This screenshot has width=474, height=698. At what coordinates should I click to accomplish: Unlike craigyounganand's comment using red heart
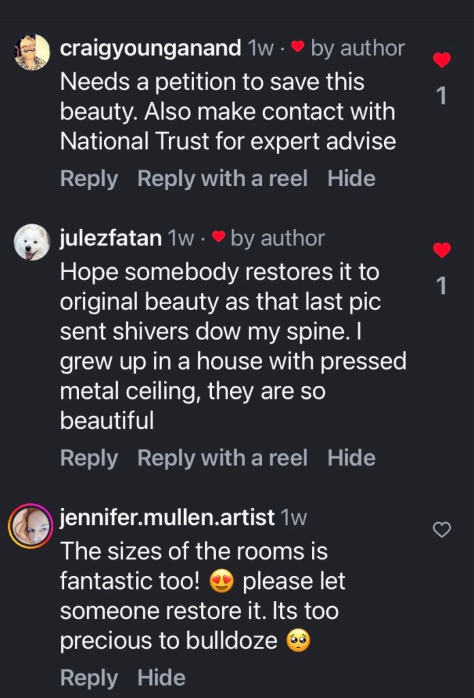tap(442, 61)
